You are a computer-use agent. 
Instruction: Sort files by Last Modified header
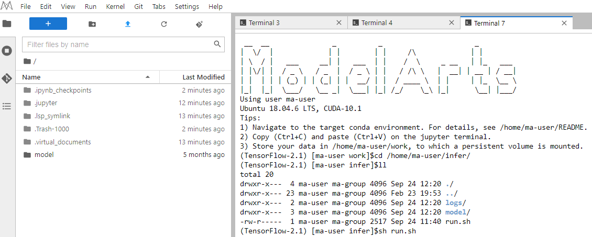coord(195,77)
